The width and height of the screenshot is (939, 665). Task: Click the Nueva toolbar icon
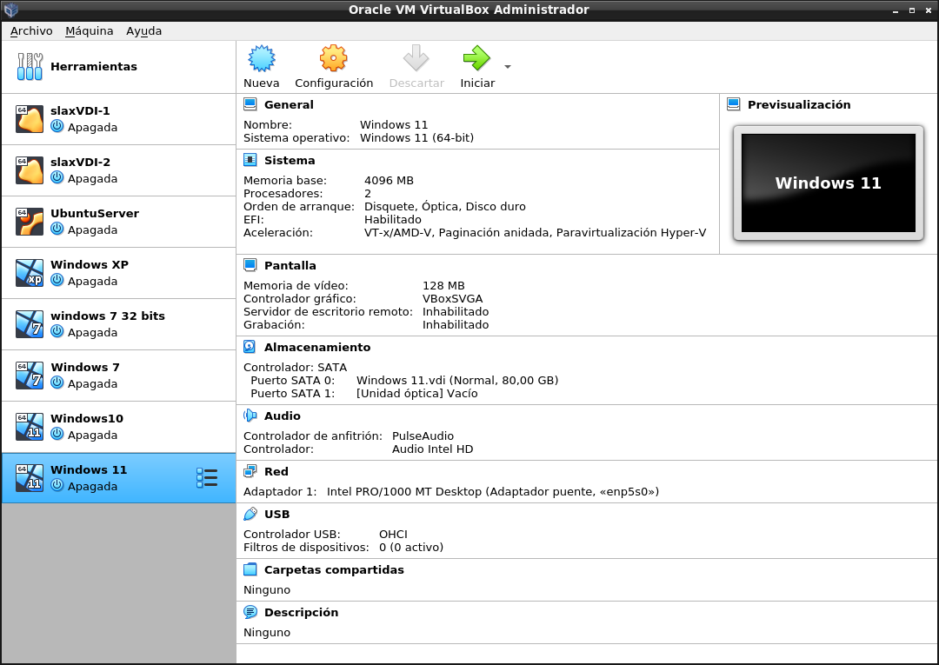[261, 59]
